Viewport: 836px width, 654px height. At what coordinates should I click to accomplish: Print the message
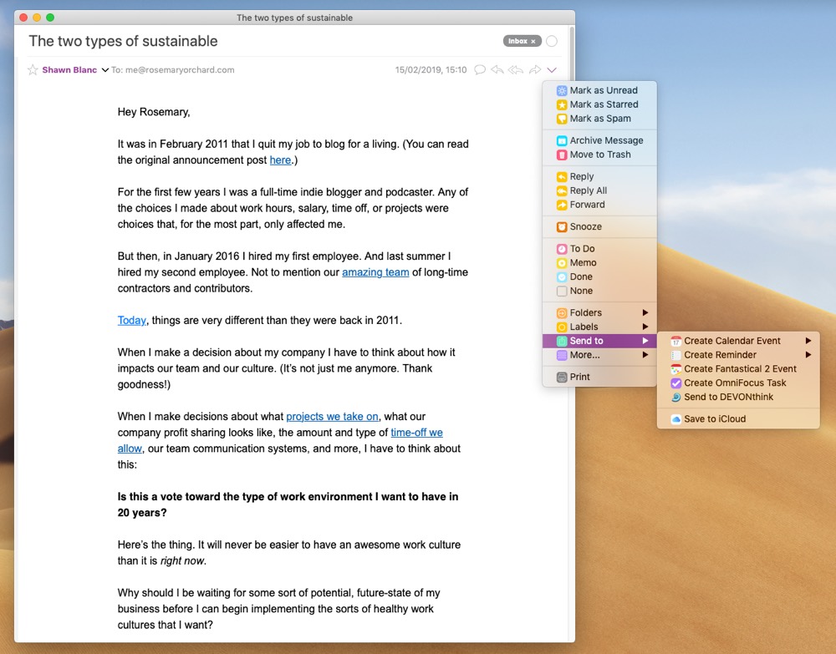[x=599, y=377]
